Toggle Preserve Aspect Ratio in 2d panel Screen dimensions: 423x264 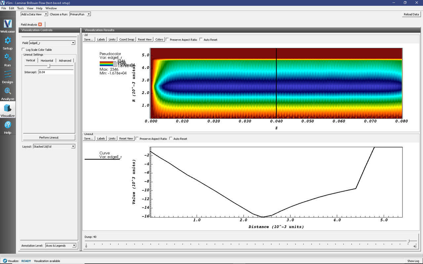(x=168, y=40)
